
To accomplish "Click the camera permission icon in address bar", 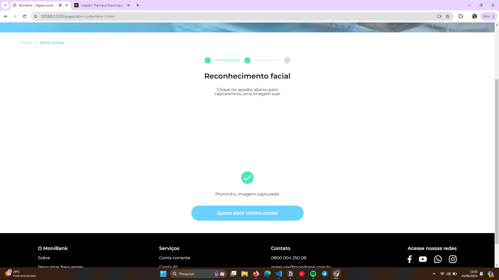I will pos(439,16).
